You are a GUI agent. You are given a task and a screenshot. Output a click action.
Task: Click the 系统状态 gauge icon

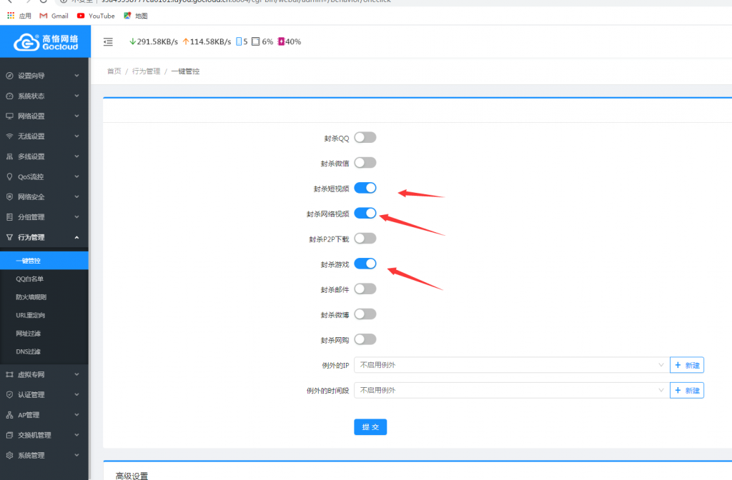point(9,96)
